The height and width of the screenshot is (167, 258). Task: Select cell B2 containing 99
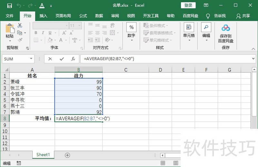78,82
